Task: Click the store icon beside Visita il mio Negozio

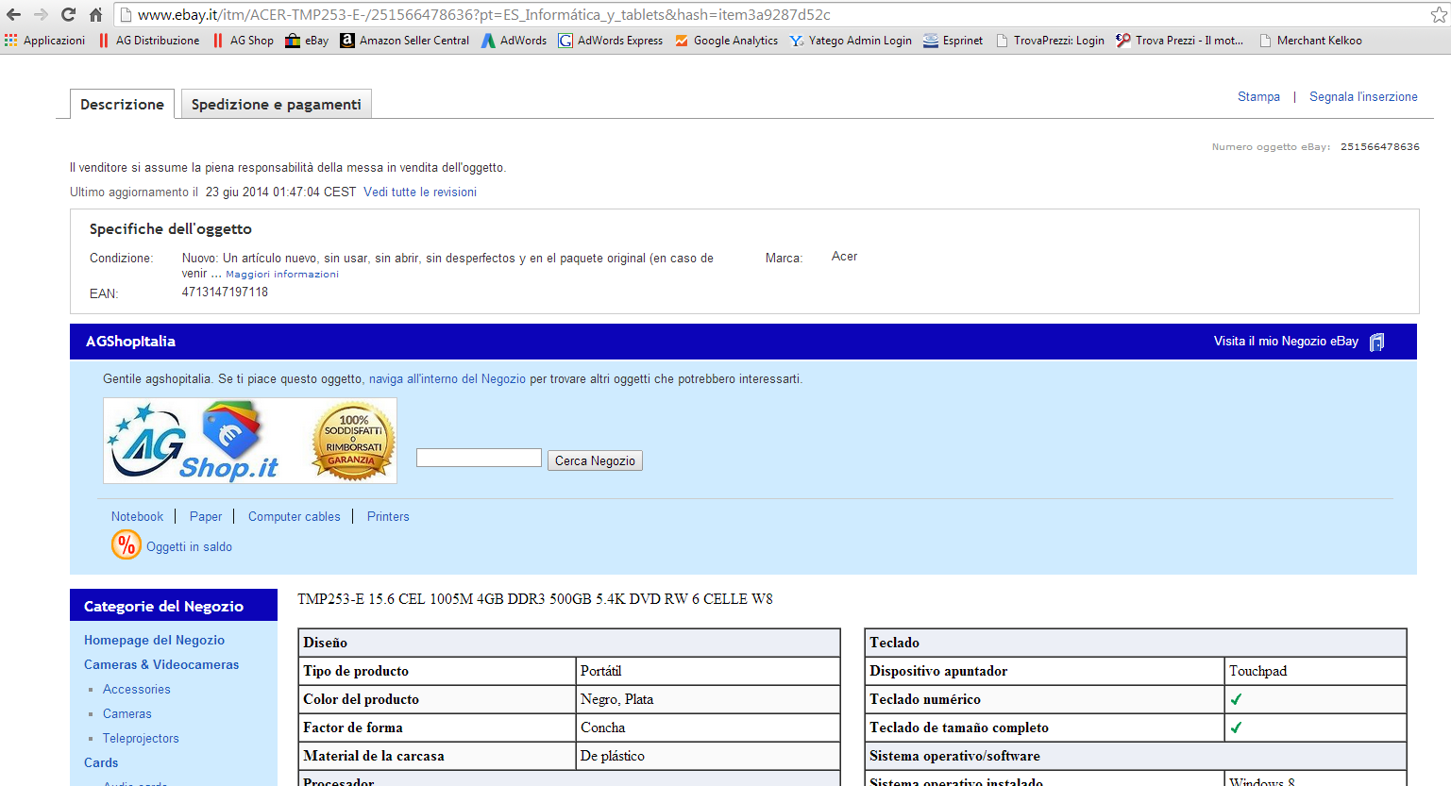Action: coord(1377,342)
